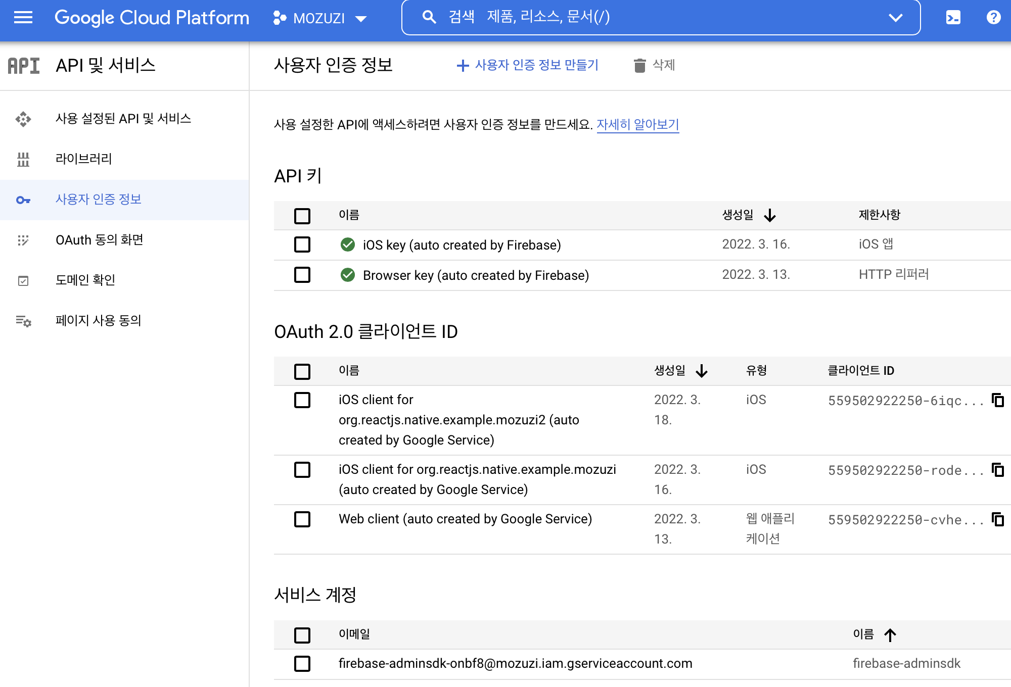Viewport: 1011px width, 687px height.
Task: Click the trash delete icon
Action: click(x=640, y=65)
